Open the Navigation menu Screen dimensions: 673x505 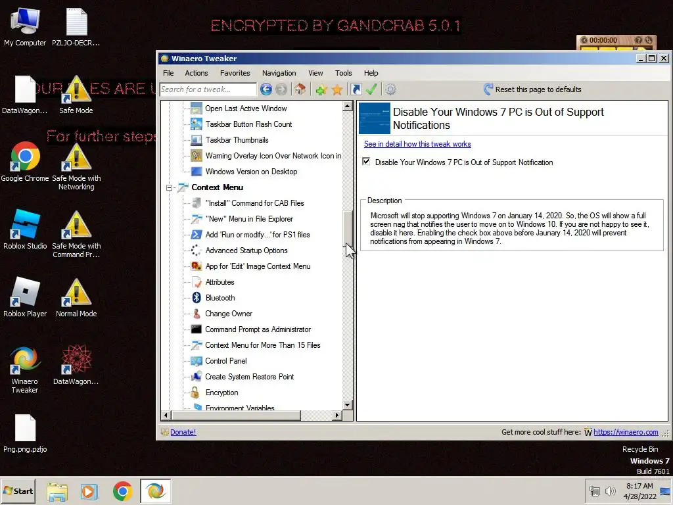[279, 73]
